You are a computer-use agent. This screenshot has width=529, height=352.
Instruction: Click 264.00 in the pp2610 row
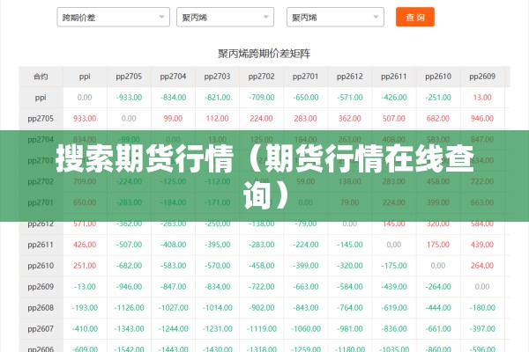tap(482, 266)
